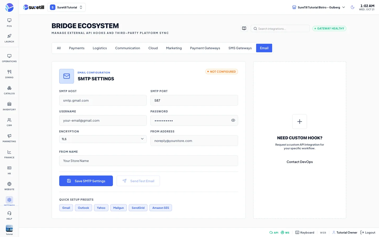
Task: Open the Dining section icon
Action: pyautogui.click(x=9, y=72)
